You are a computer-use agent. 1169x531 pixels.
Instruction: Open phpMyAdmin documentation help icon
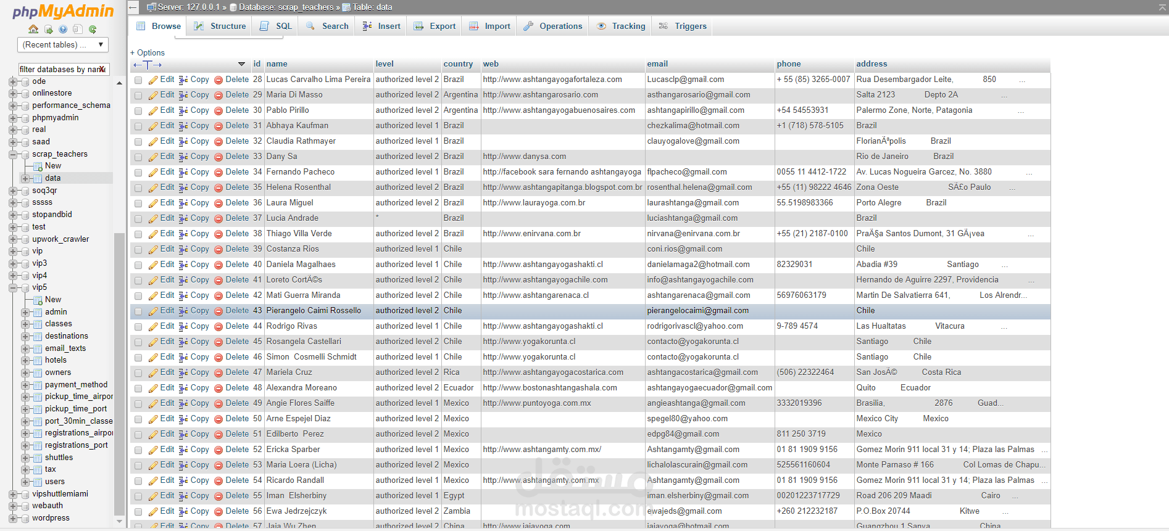tap(63, 29)
